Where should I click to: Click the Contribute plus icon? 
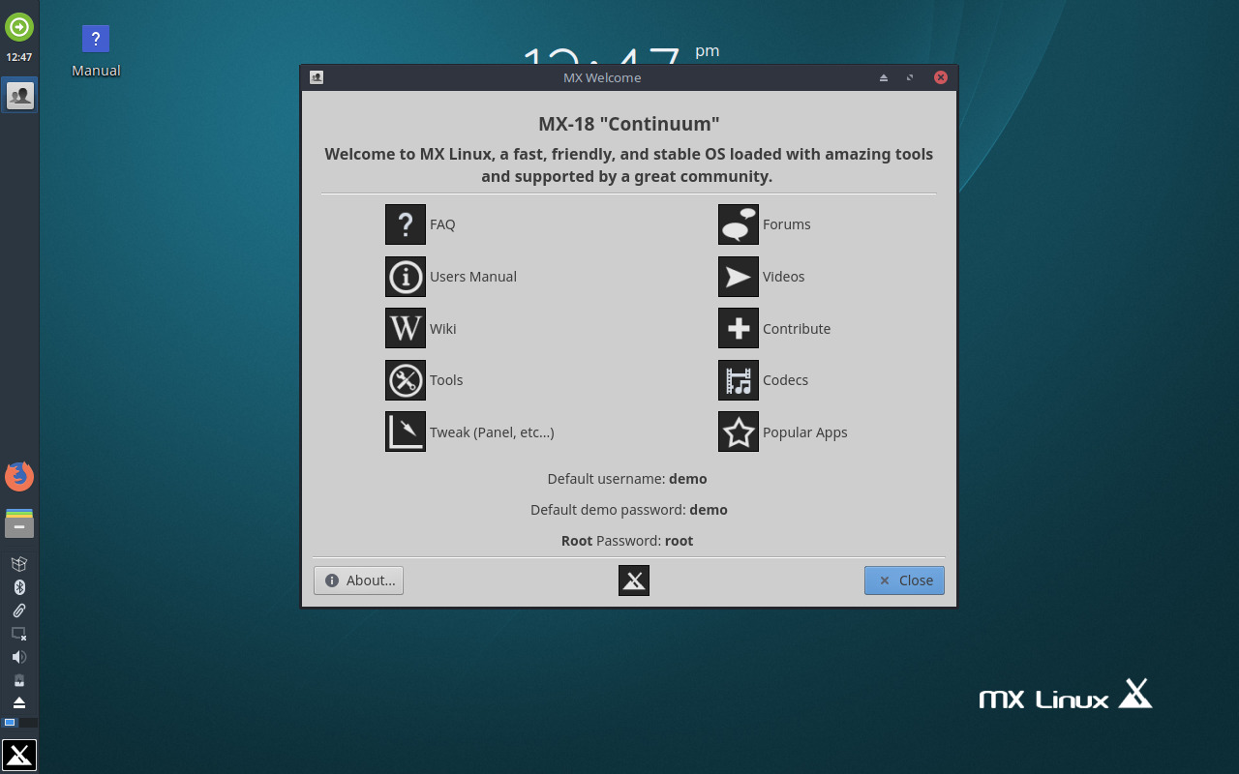[739, 328]
